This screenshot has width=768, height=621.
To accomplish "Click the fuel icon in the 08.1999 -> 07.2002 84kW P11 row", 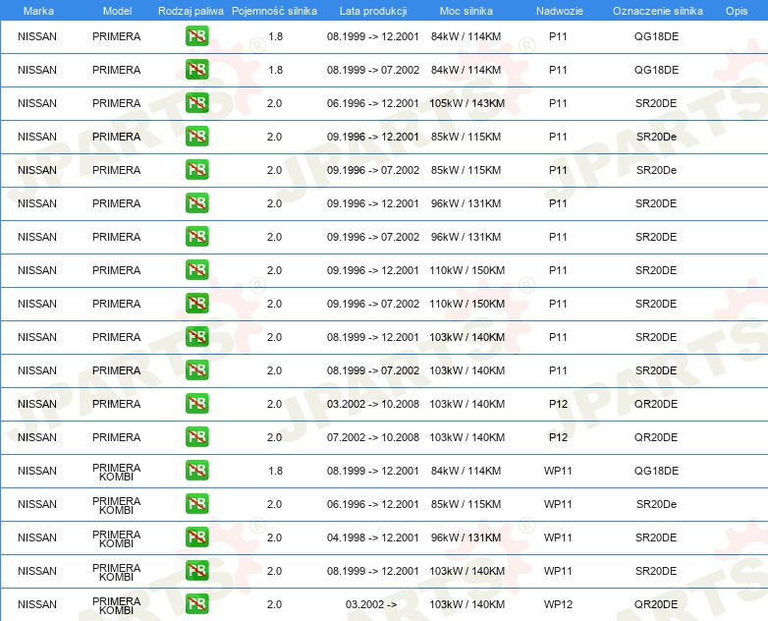I will click(x=196, y=70).
